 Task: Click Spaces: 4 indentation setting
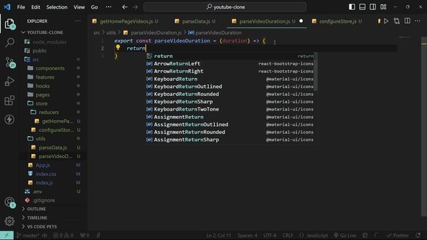(248, 235)
